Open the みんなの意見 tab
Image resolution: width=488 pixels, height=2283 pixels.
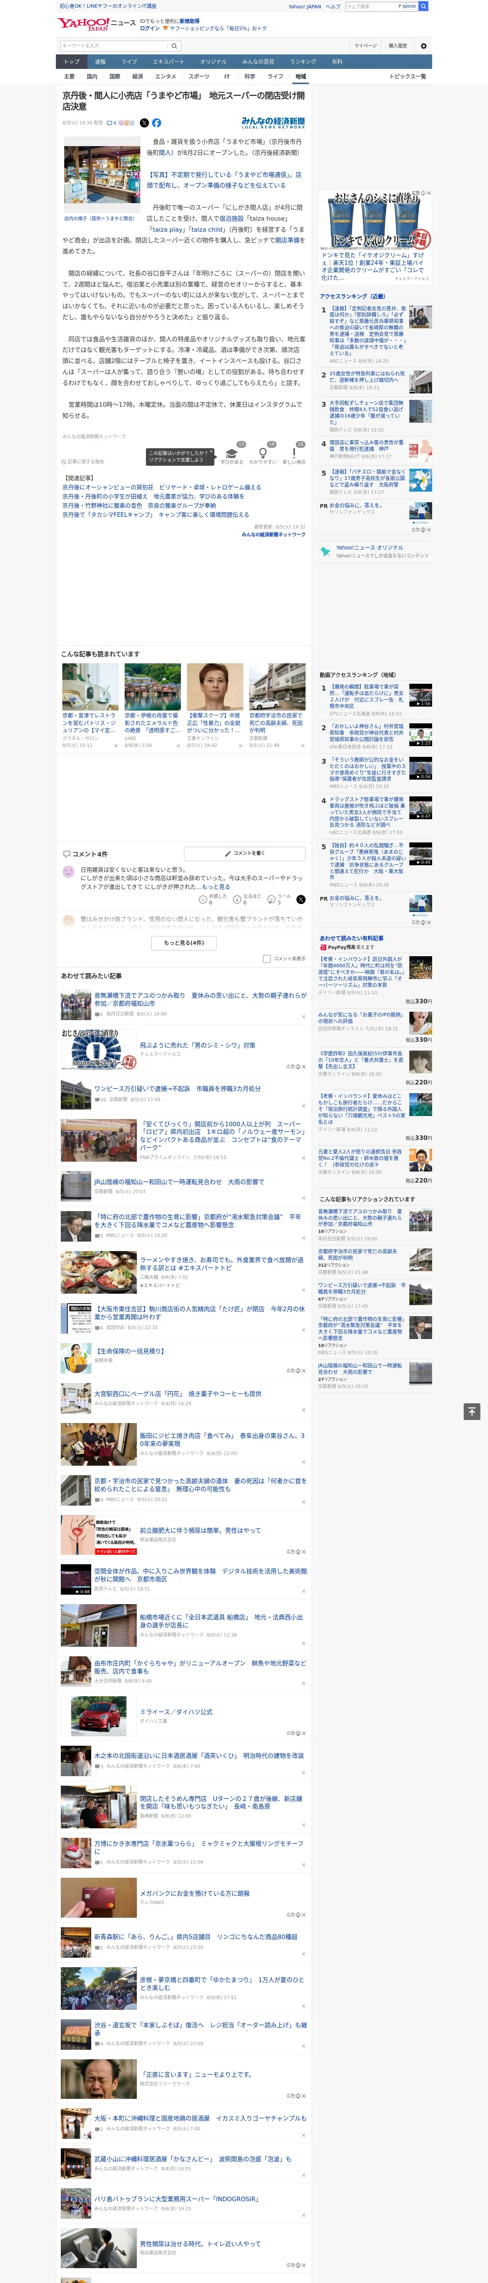point(258,62)
